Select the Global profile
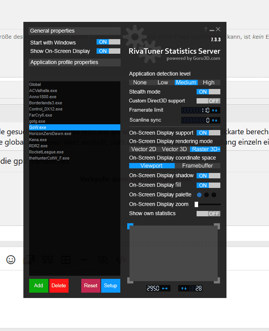269x331 pixels. (x=75, y=84)
